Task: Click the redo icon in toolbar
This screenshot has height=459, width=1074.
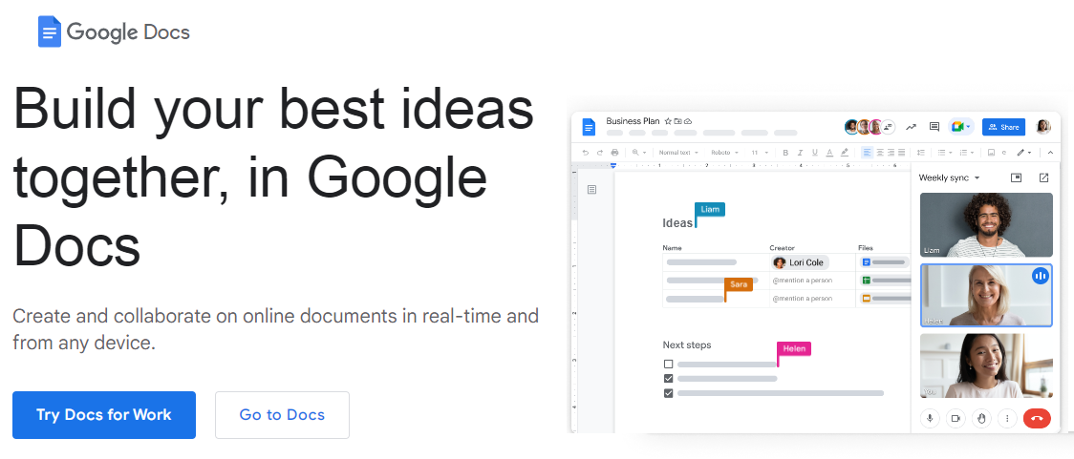Action: point(600,153)
